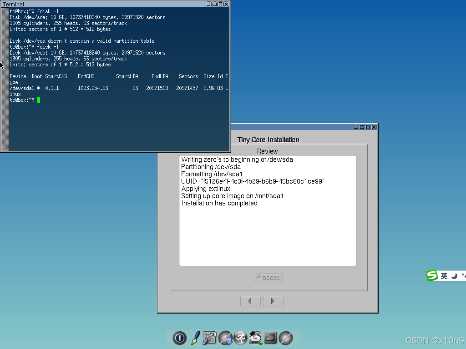
Task: Toggle the moon half-width icon in IME bar
Action: (454, 276)
